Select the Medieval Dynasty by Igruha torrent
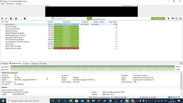 pos(15,33)
